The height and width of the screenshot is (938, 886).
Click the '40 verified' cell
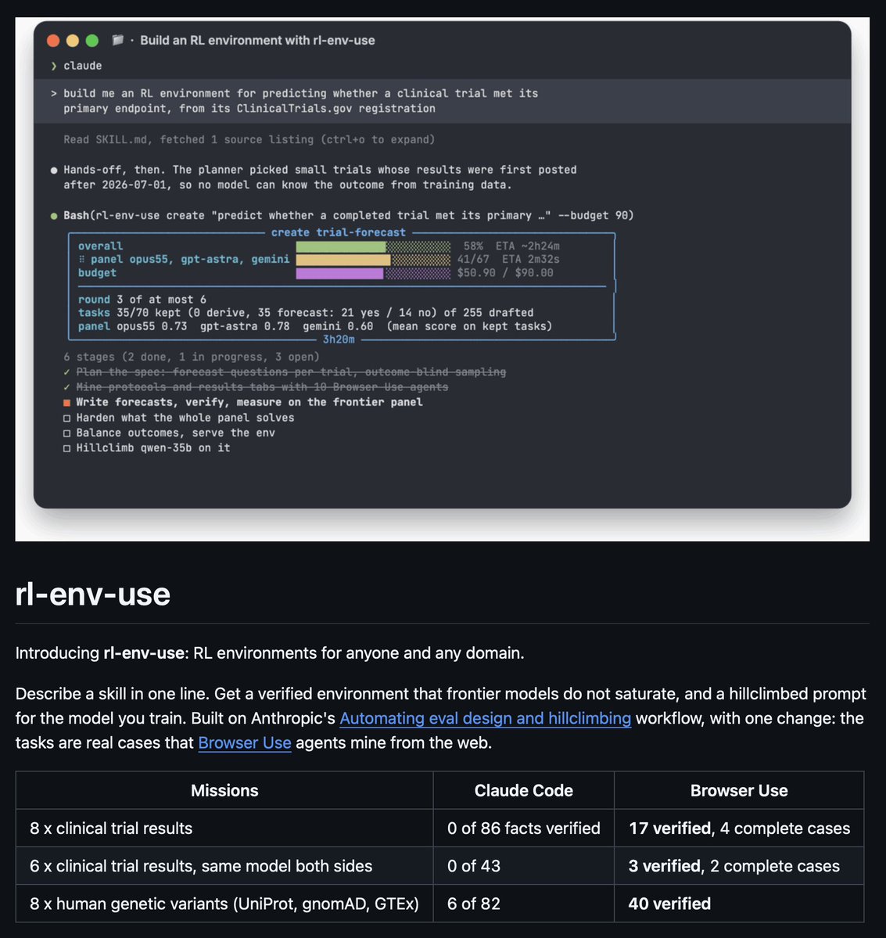tap(739, 904)
